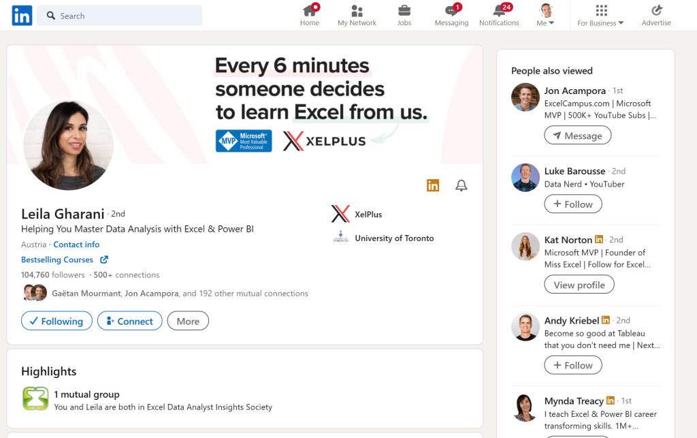Open the 1 mutual group highlight

(x=86, y=394)
